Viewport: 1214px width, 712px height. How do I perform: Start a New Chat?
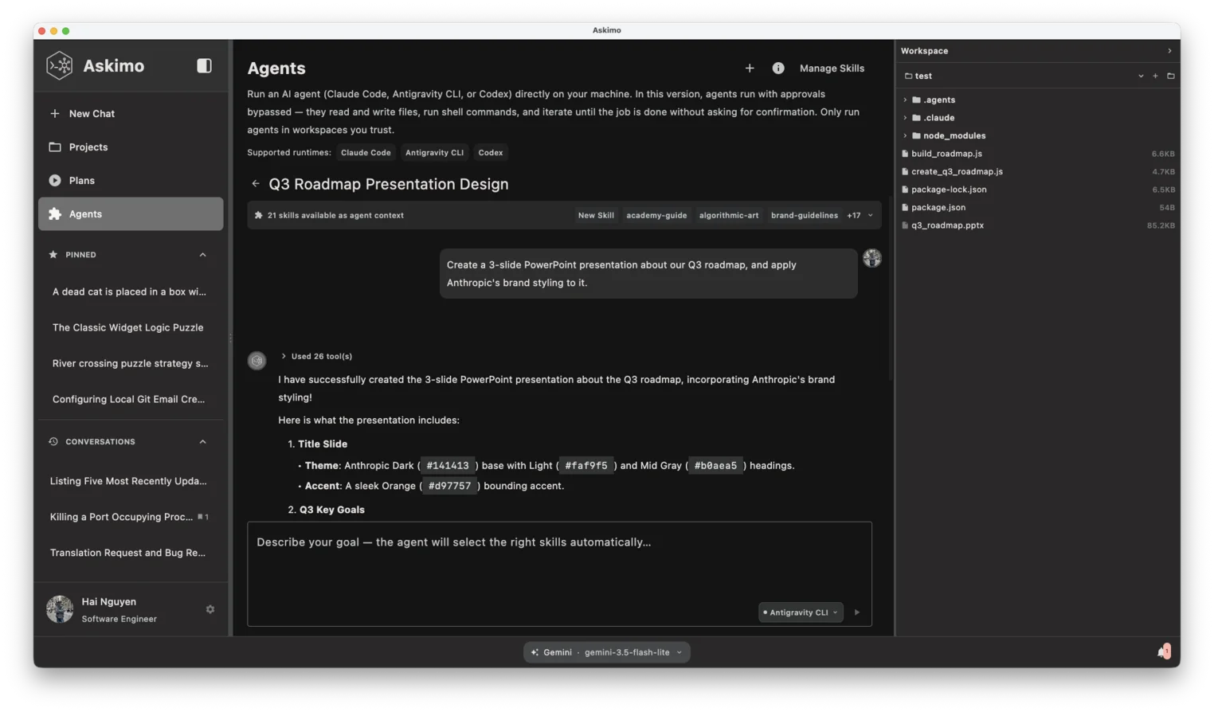pos(131,114)
